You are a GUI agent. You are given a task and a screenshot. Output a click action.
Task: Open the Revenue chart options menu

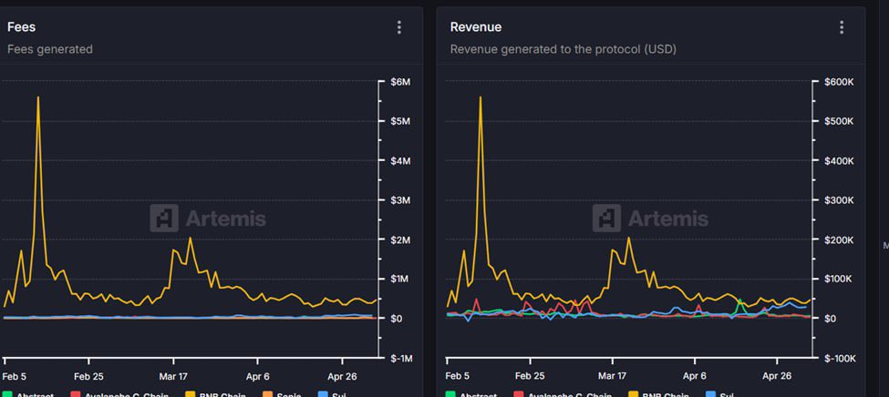[842, 27]
